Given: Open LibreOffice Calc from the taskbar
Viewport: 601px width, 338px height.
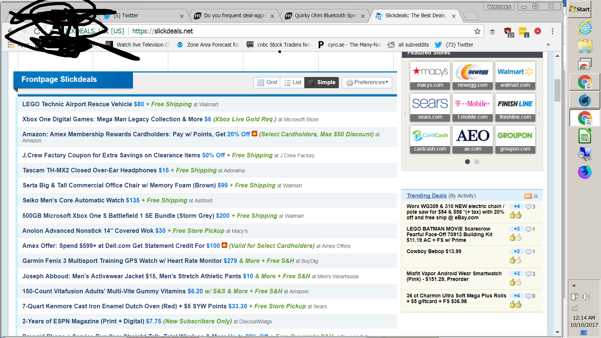Looking at the screenshot, I should [x=584, y=136].
